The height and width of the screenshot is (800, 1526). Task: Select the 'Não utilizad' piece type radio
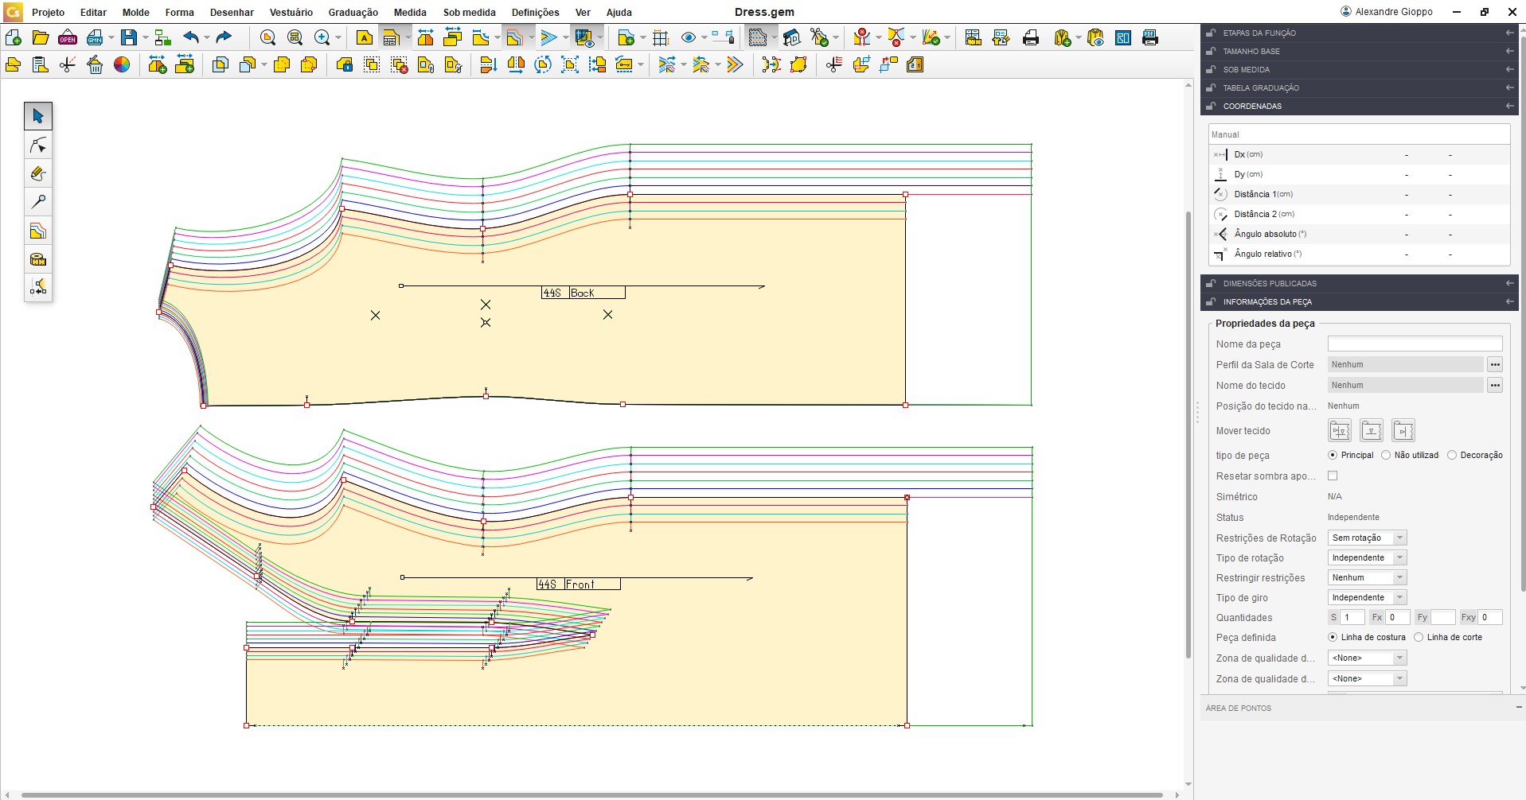tap(1386, 455)
